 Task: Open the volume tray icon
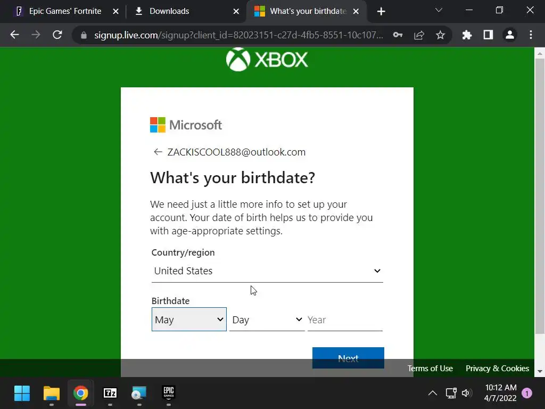tap(467, 394)
